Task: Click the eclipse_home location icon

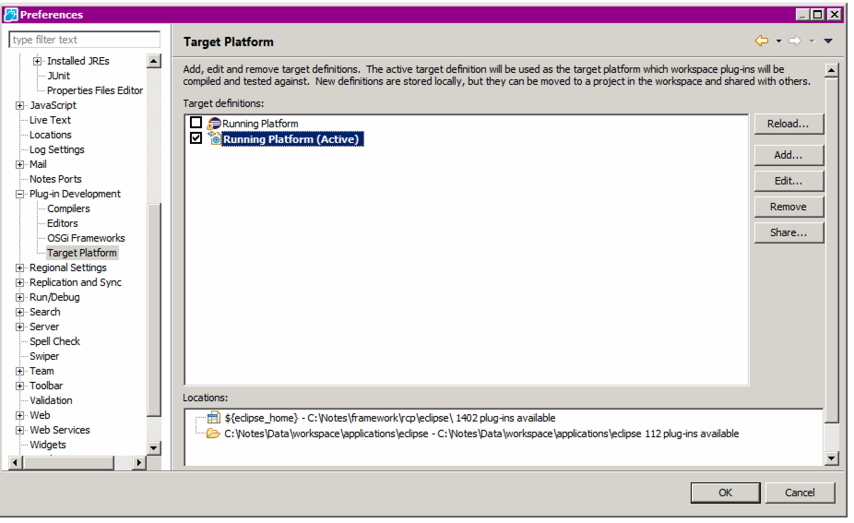Action: (x=213, y=418)
